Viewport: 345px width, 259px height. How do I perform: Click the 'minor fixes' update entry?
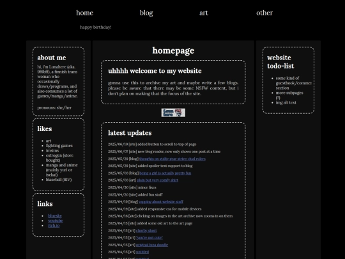[132, 187]
